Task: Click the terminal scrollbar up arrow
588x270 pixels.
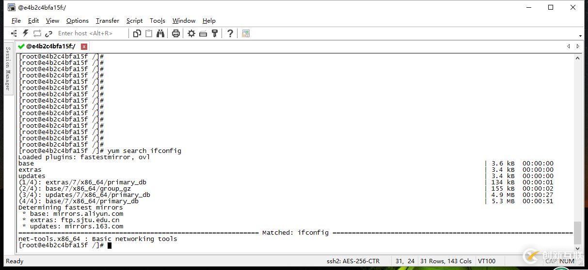Action: point(577,58)
